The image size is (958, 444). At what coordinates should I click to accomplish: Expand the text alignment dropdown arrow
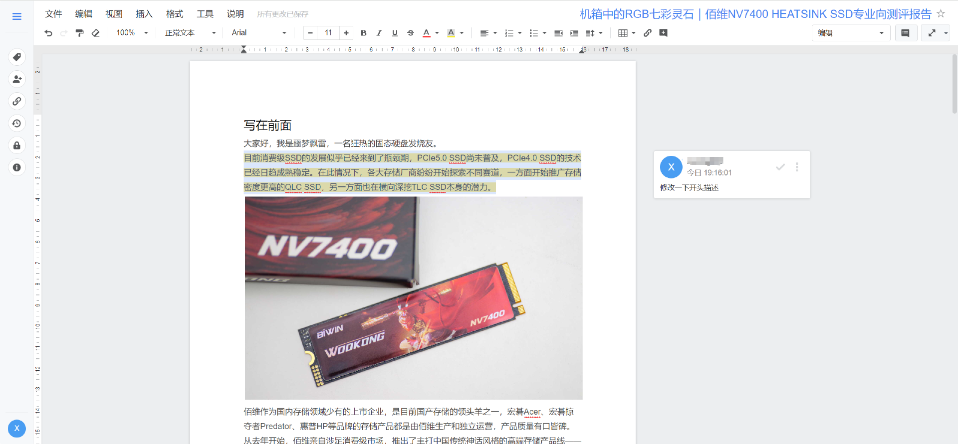495,33
